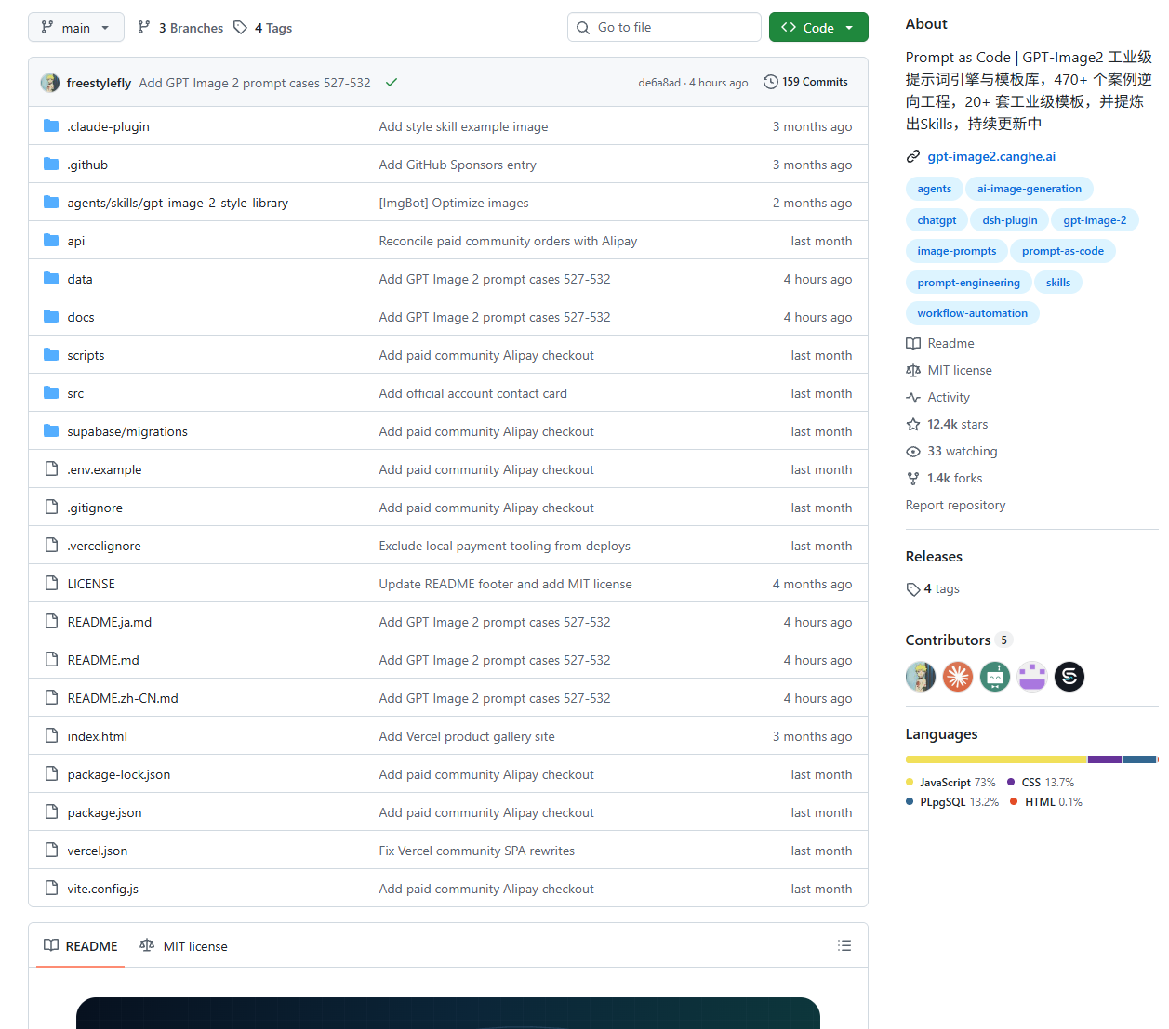Screen dimensions: 1169x1029
Task: Open the Readme link in About
Action: (x=940, y=343)
